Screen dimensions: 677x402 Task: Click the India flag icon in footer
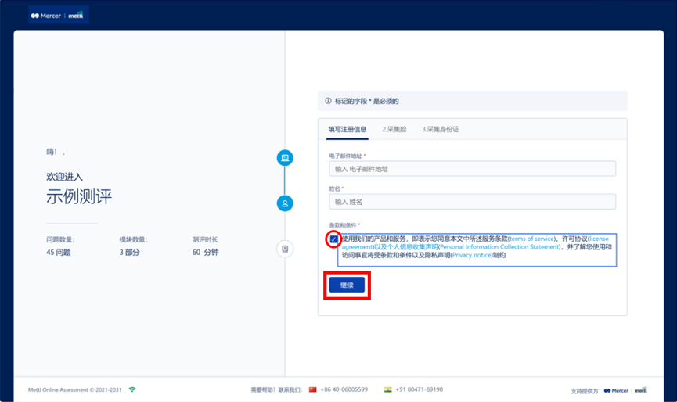[x=387, y=389]
